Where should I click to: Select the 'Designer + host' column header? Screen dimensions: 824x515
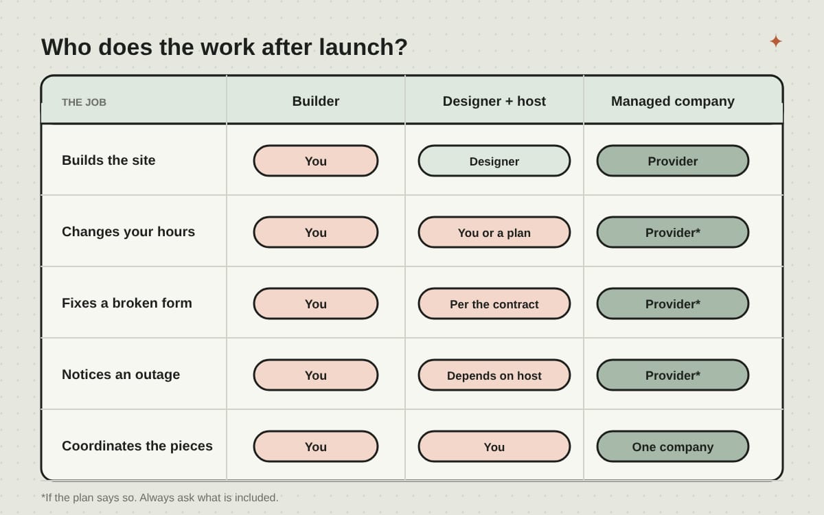pyautogui.click(x=494, y=101)
